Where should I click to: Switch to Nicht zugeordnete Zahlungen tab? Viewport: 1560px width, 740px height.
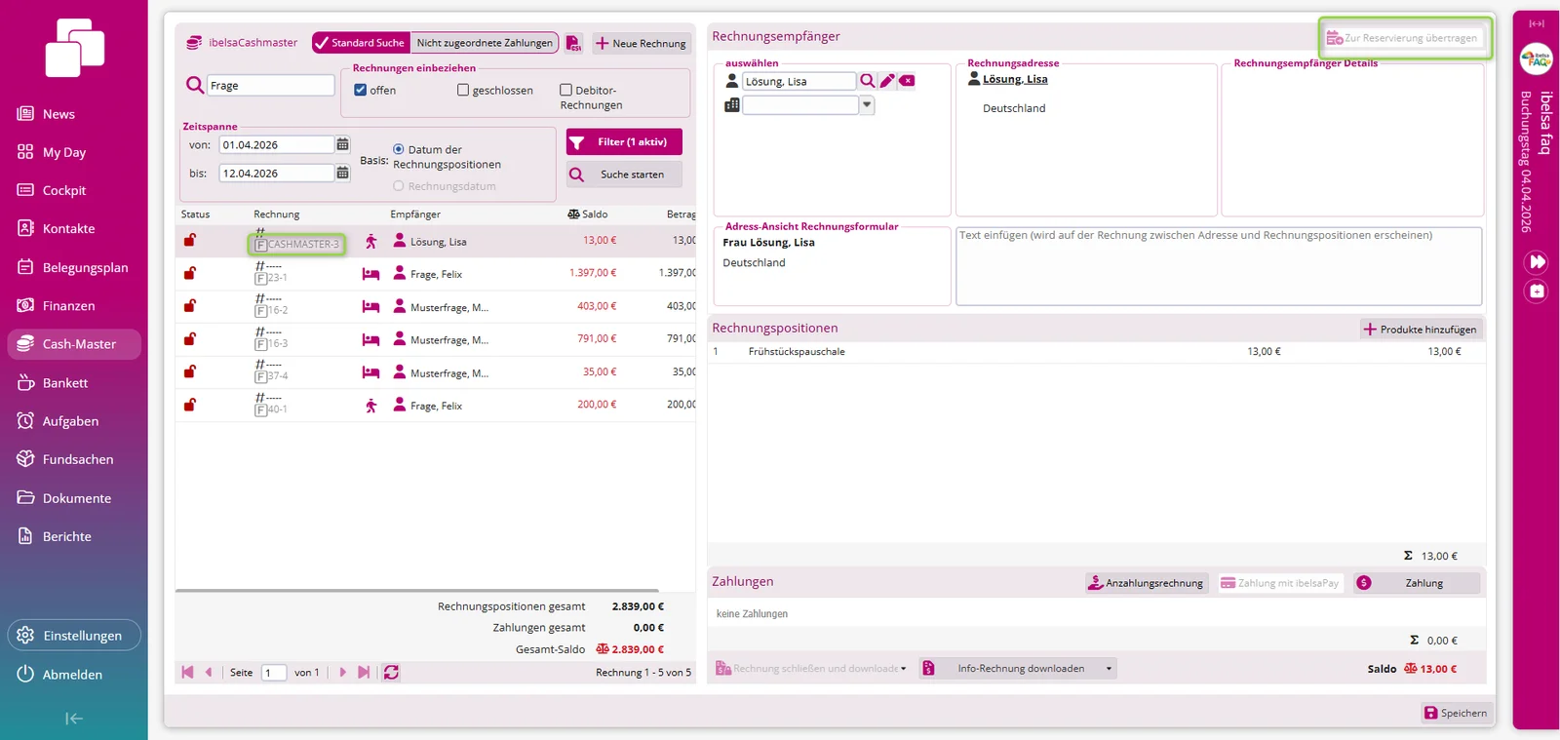click(485, 43)
